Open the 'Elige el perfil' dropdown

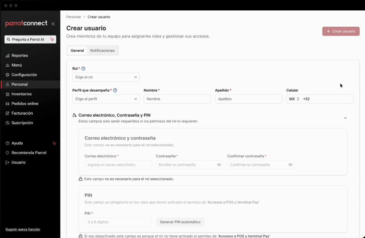[x=106, y=99]
